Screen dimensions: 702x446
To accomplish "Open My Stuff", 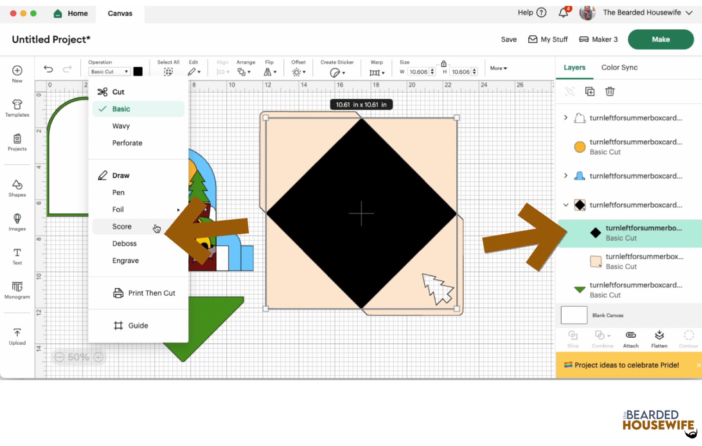I will pyautogui.click(x=548, y=39).
